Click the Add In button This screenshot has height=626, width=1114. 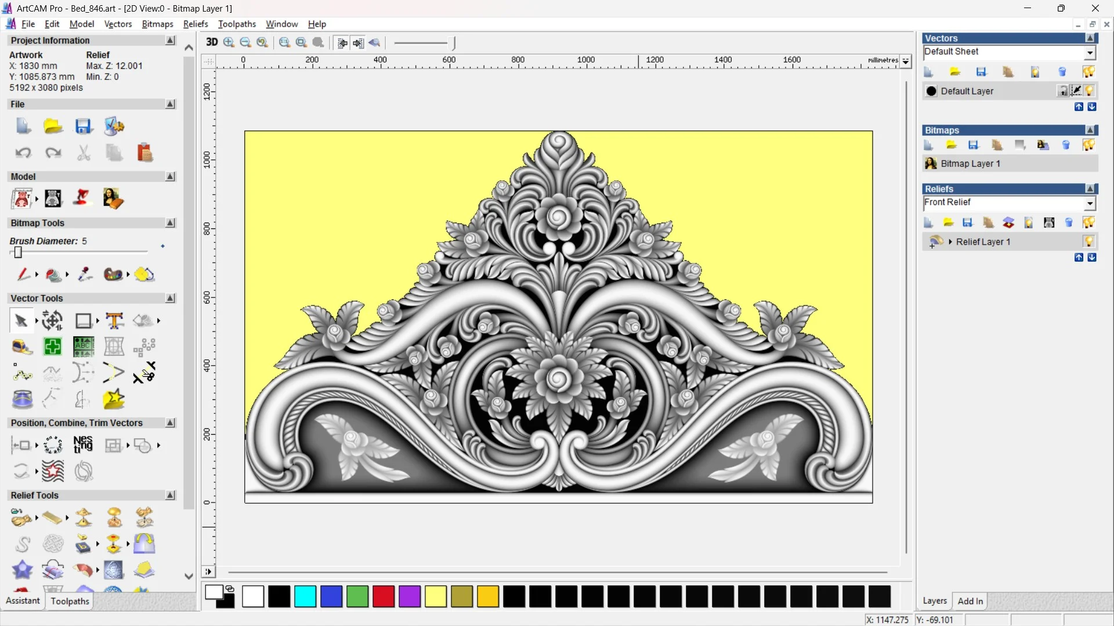[x=971, y=601]
